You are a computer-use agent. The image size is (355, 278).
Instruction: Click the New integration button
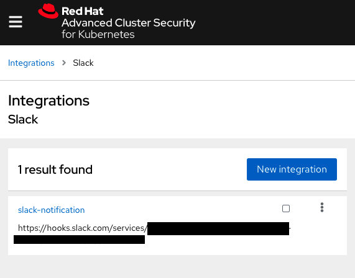(292, 169)
